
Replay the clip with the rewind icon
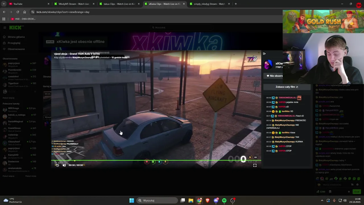pyautogui.click(x=57, y=165)
